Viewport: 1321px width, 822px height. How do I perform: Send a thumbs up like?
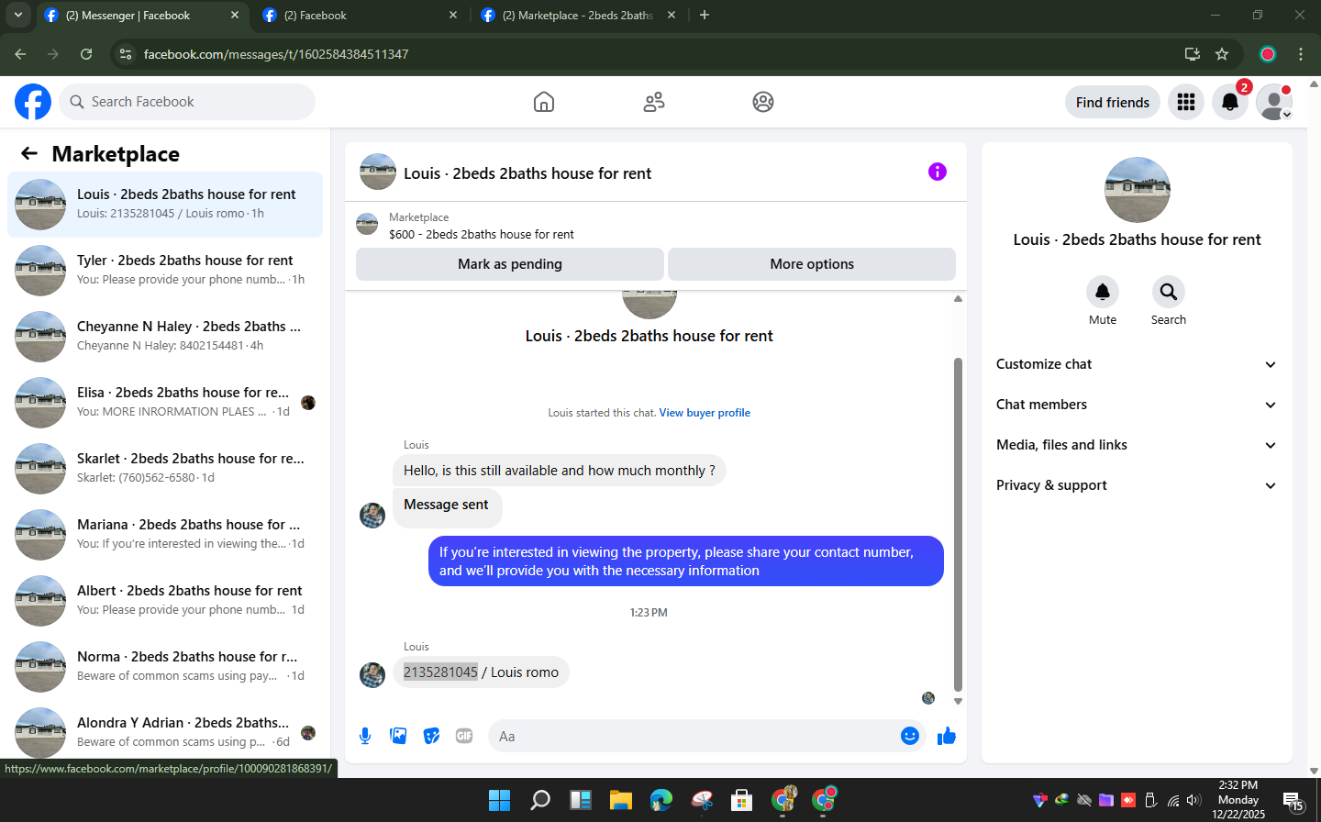(947, 736)
